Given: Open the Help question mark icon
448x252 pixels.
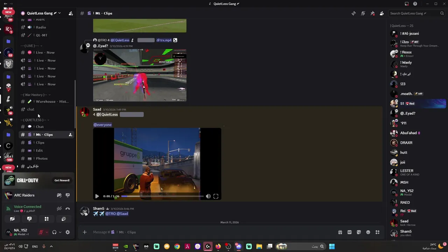Looking at the screenshot, I should [415, 4].
